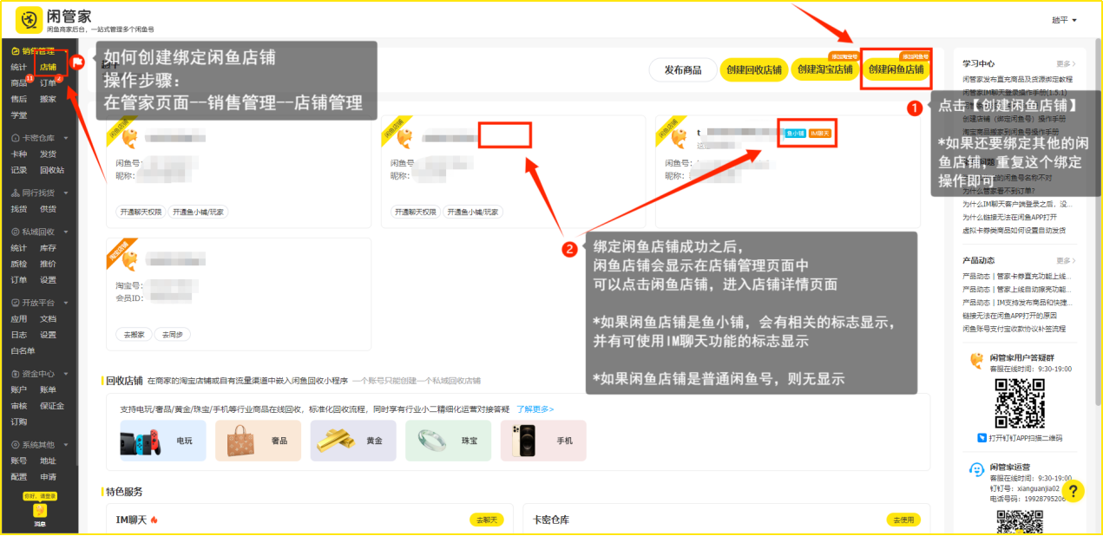Click the 发布商品 button
1103x536 pixels.
(683, 70)
